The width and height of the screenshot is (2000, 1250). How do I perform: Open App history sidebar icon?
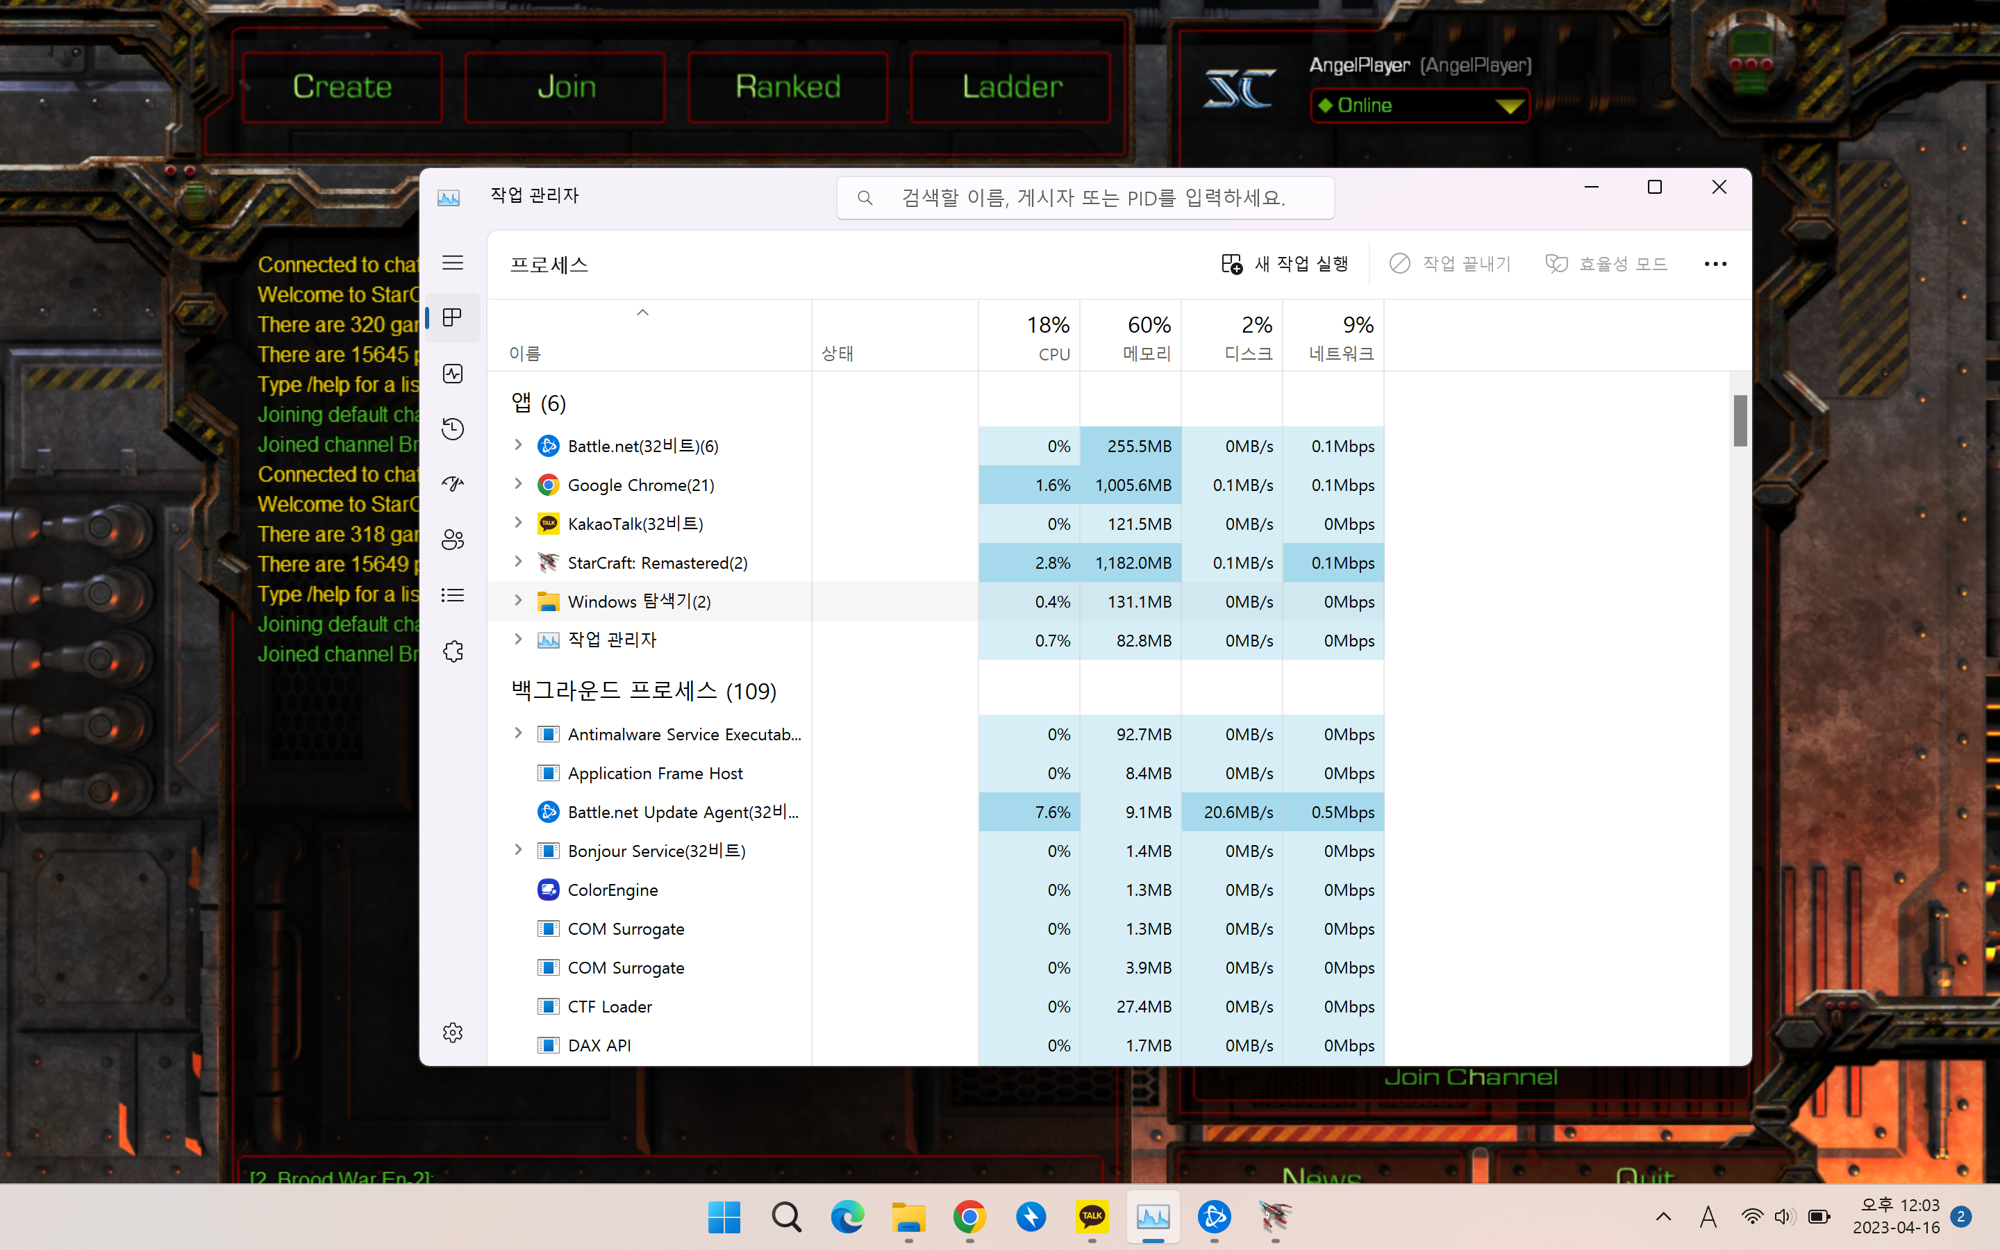[452, 429]
